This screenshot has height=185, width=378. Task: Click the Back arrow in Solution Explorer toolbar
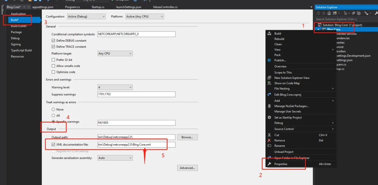click(x=319, y=13)
